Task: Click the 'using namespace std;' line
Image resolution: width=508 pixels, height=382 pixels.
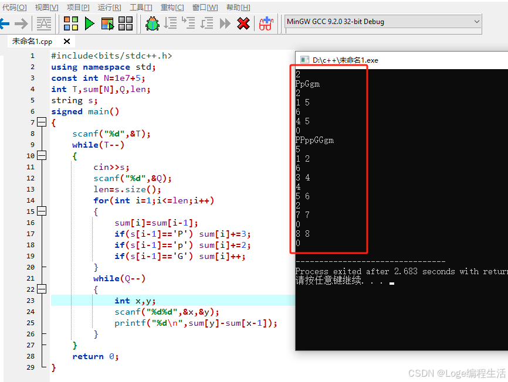Action: click(x=103, y=67)
